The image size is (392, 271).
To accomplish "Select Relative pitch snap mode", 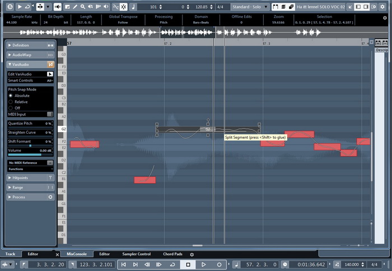I will (11, 102).
